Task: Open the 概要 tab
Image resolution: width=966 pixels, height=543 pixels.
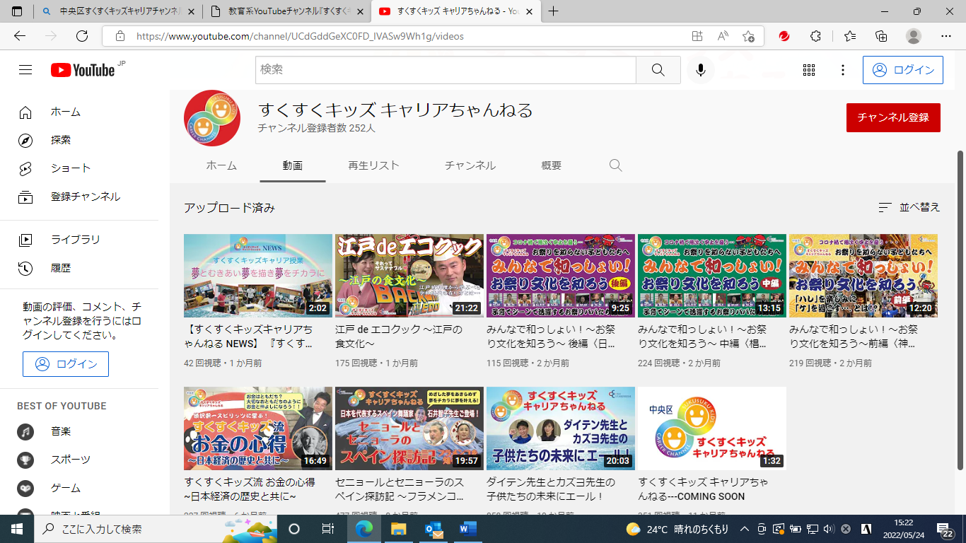Action: tap(552, 165)
